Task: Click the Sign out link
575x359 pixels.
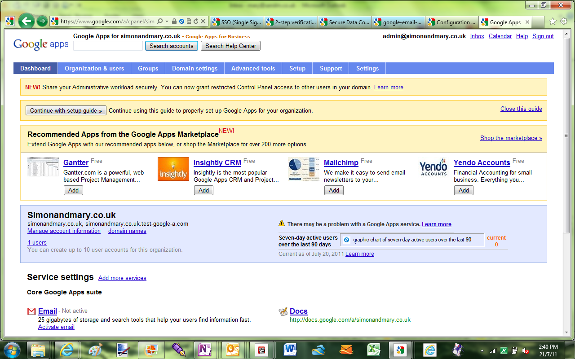Action: click(x=543, y=36)
